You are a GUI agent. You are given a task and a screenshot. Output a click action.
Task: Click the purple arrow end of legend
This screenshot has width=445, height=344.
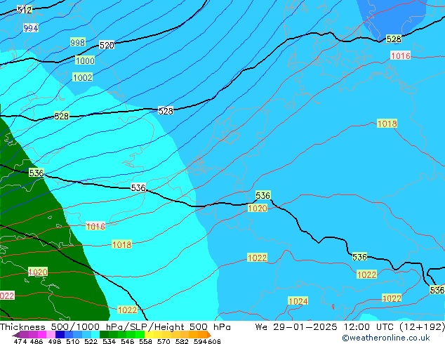(x=15, y=335)
